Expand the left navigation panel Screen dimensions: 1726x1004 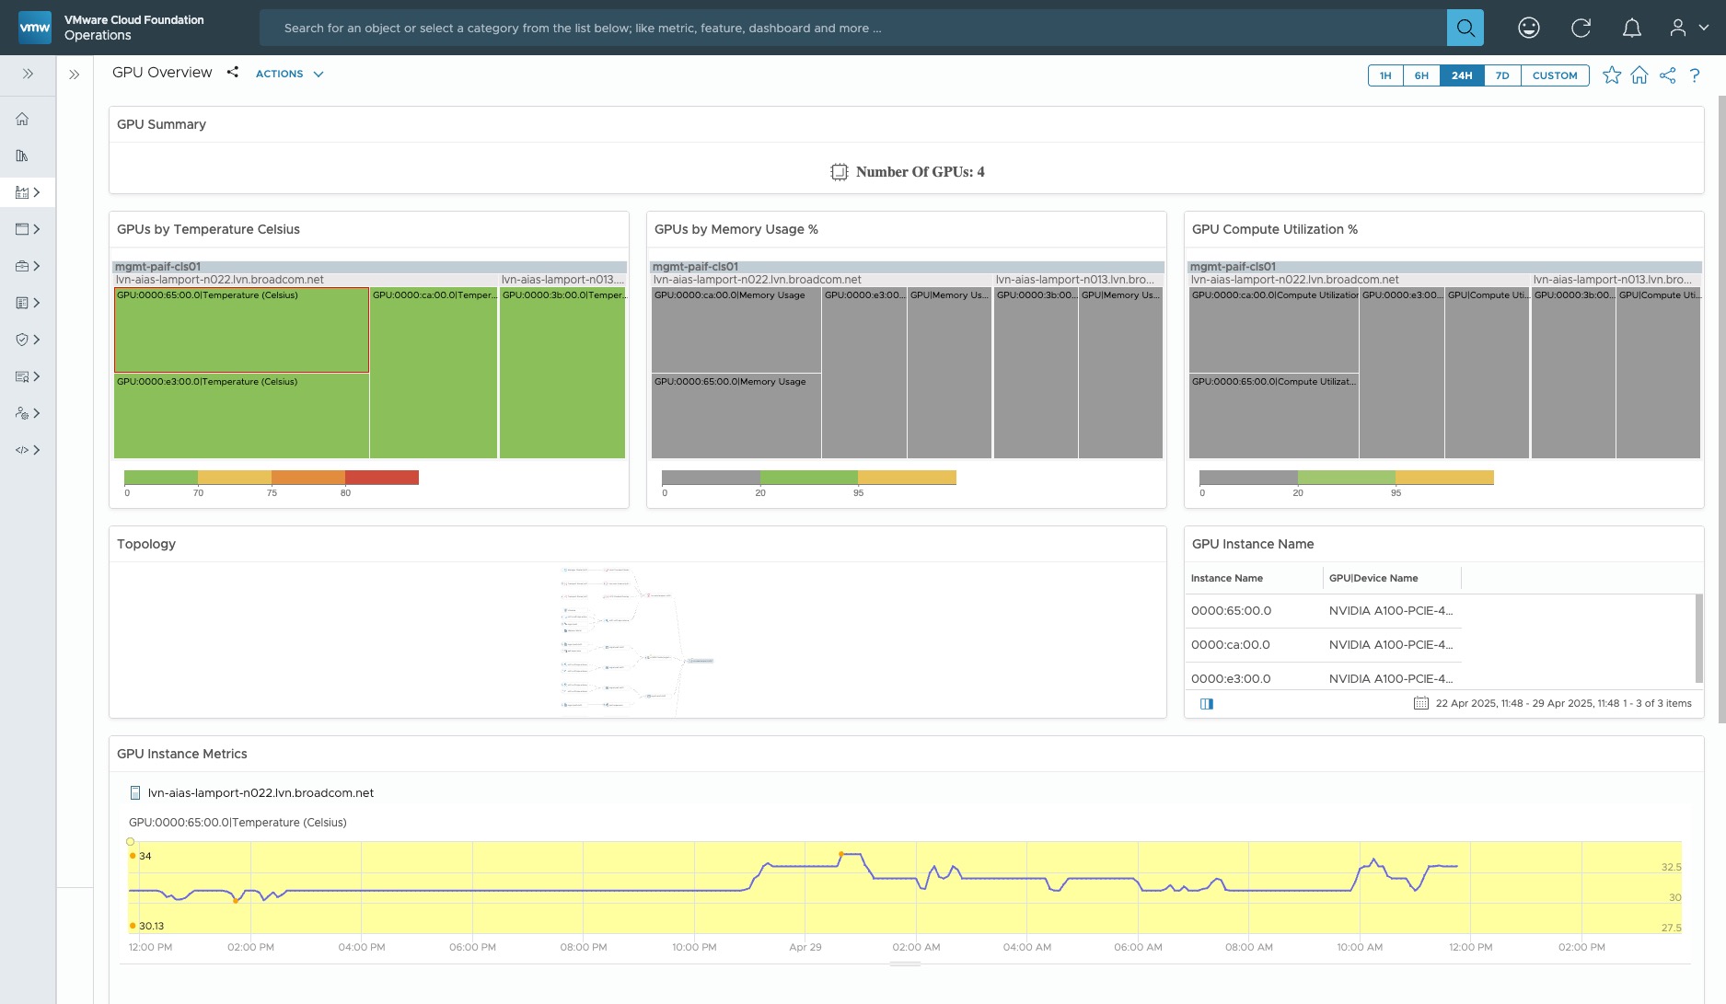click(28, 74)
